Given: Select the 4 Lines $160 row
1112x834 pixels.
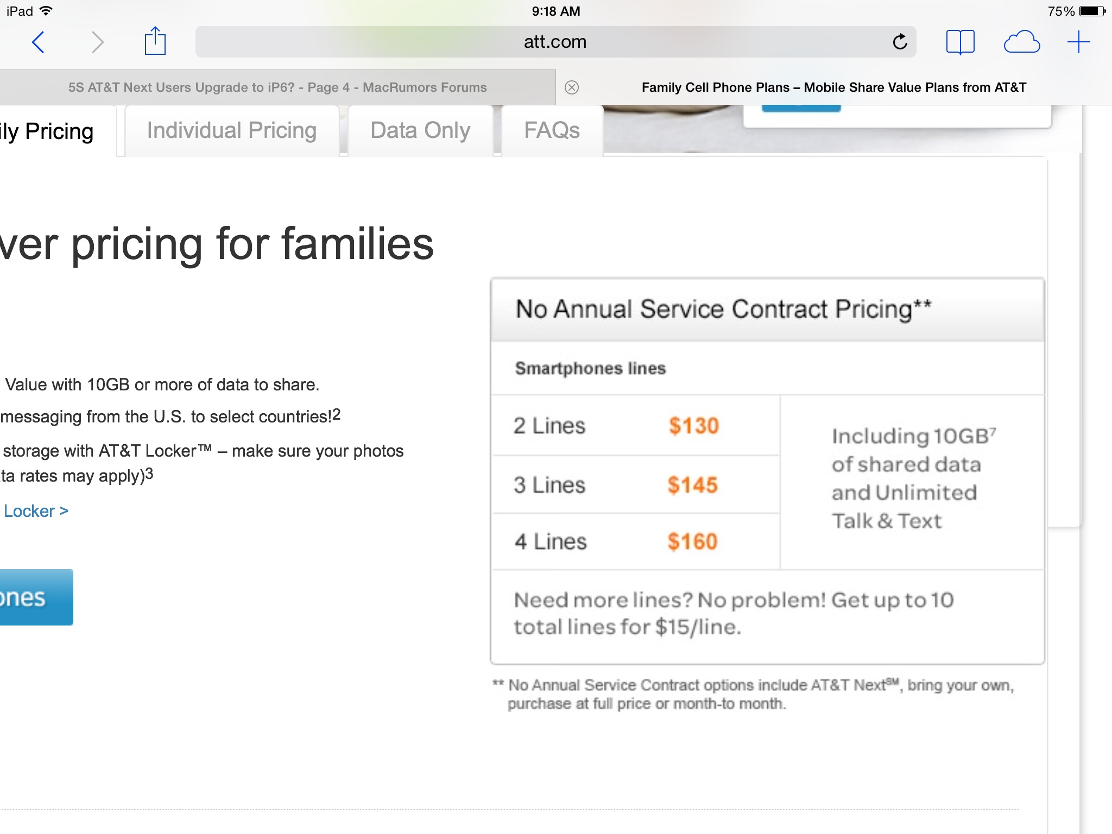Looking at the screenshot, I should [635, 541].
